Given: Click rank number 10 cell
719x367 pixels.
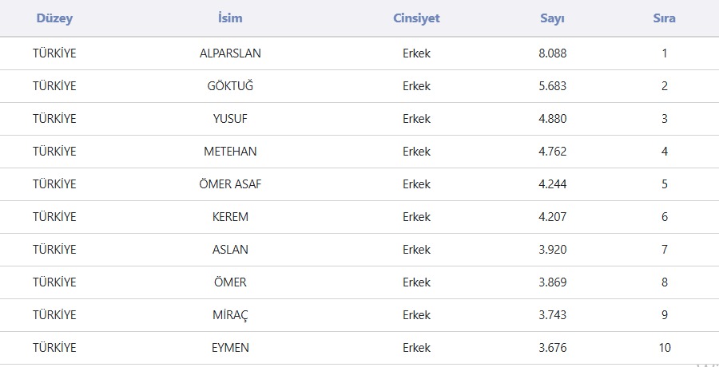Looking at the screenshot, I should pos(664,348).
